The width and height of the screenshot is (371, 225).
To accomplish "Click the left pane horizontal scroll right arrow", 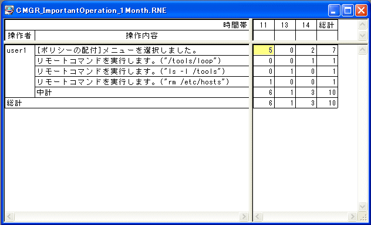I will [x=244, y=216].
